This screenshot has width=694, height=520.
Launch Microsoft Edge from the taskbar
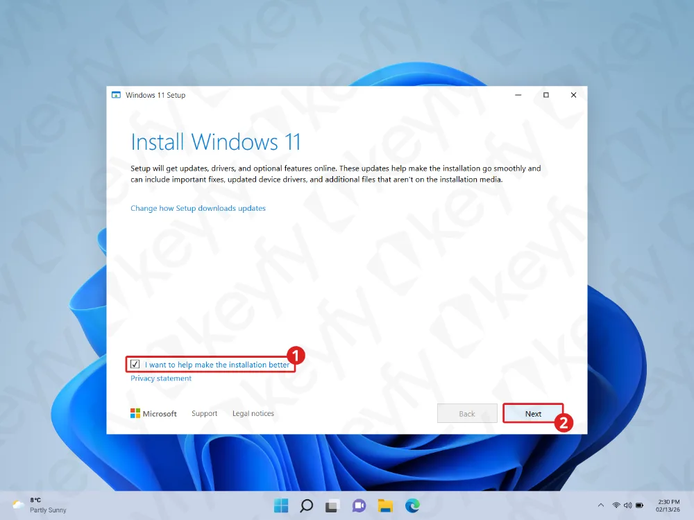coord(412,505)
